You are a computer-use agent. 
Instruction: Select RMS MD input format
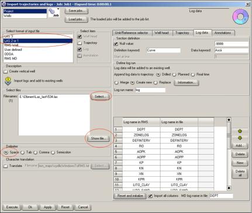click(x=38, y=58)
